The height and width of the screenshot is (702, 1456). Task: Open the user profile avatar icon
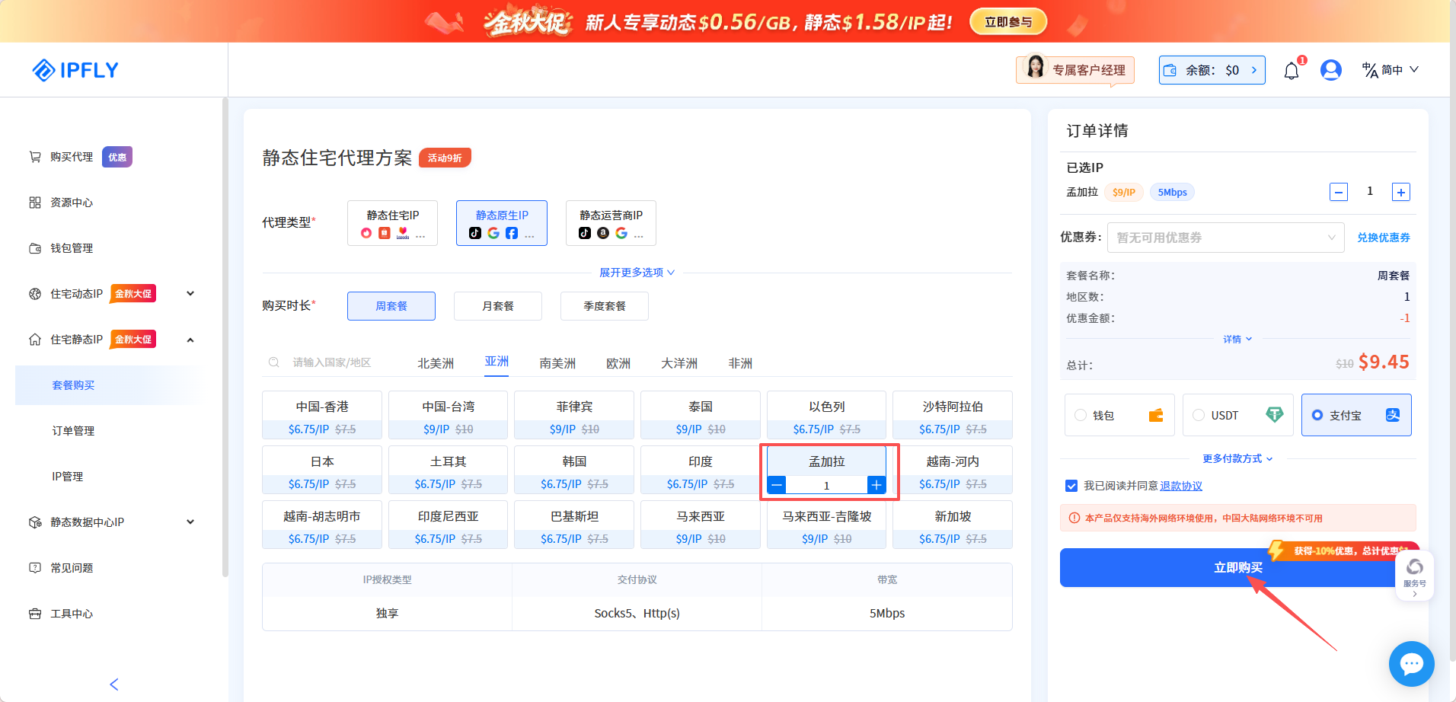coord(1331,70)
